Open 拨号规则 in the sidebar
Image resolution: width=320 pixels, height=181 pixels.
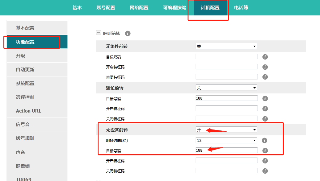coord(25,138)
